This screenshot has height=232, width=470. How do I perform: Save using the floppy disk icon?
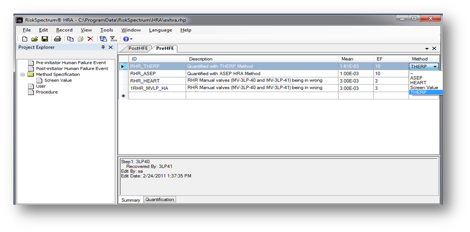pos(44,39)
